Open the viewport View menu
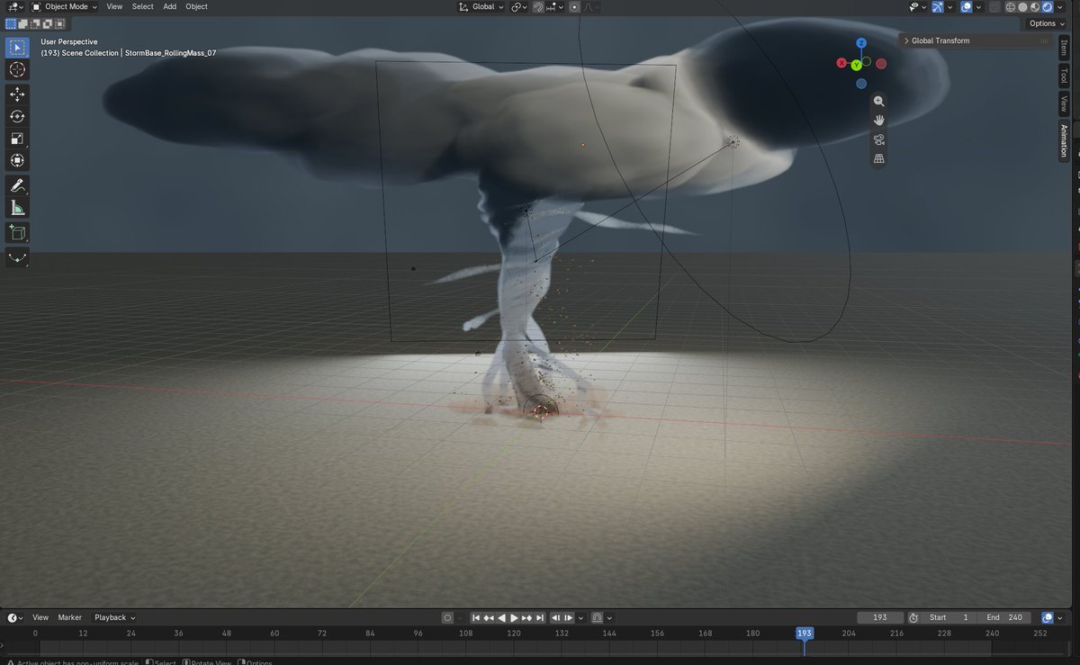1080x665 pixels. point(114,6)
